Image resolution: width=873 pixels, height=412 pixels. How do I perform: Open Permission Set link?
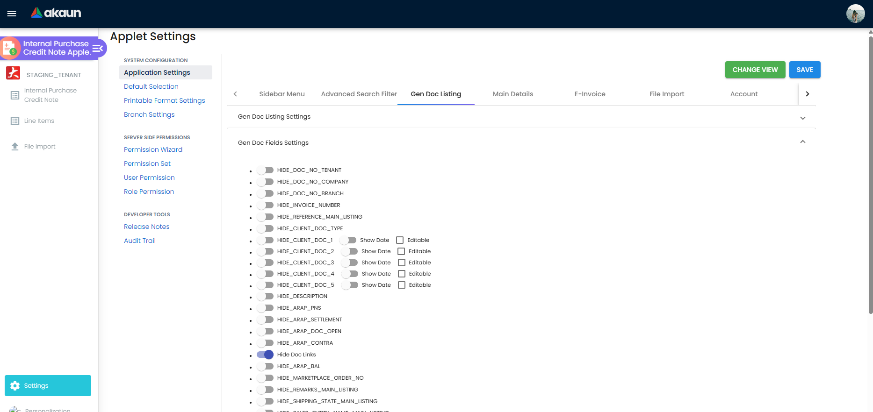click(x=147, y=163)
